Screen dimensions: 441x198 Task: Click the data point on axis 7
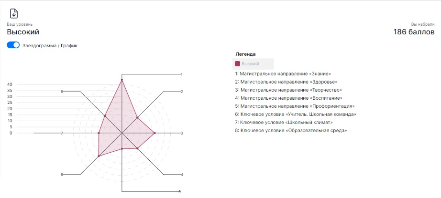click(x=99, y=133)
